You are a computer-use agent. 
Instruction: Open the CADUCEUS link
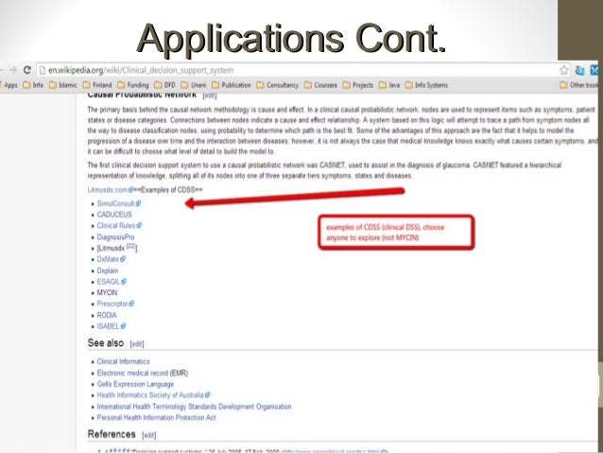[114, 215]
